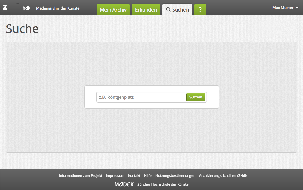Screen dimensions: 303x190
Task: Click the ZHdK logo in header
Action: pyautogui.click(x=16, y=8)
